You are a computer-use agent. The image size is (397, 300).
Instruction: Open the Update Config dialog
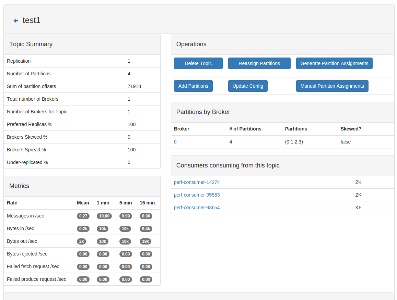click(x=247, y=86)
